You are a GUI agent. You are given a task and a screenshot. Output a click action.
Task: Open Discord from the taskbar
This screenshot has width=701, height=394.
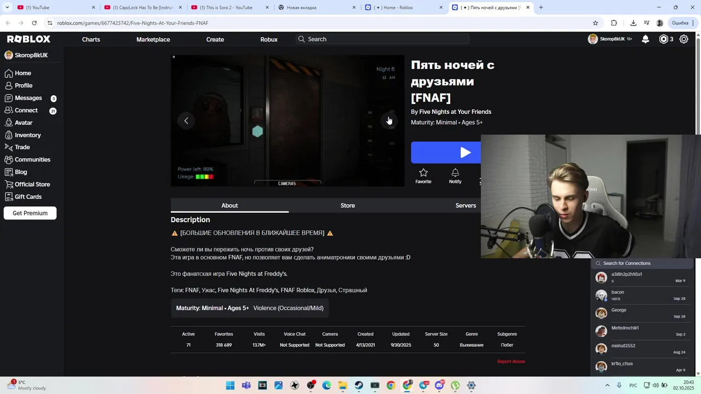439,385
